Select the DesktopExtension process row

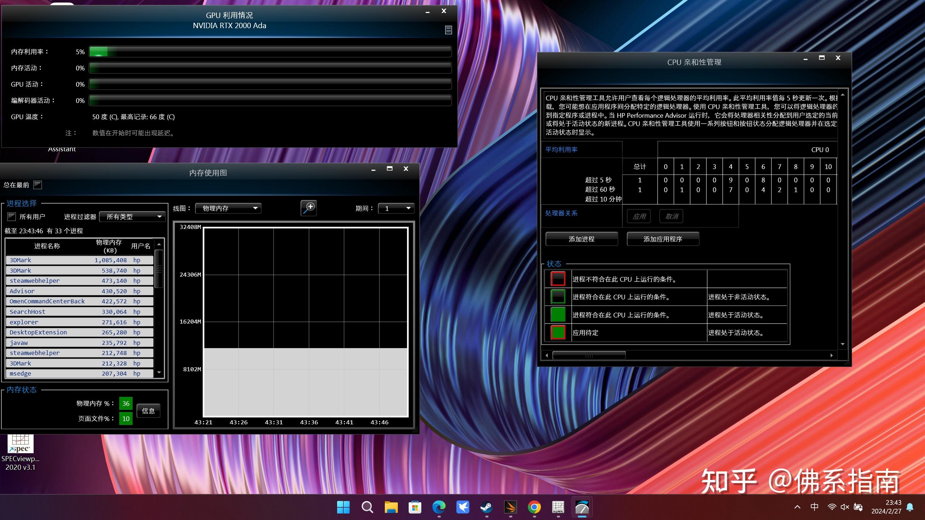[79, 332]
